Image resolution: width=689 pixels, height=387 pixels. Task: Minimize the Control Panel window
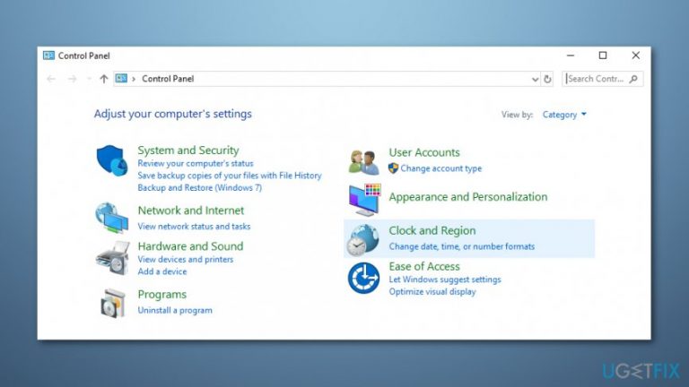[x=571, y=56]
